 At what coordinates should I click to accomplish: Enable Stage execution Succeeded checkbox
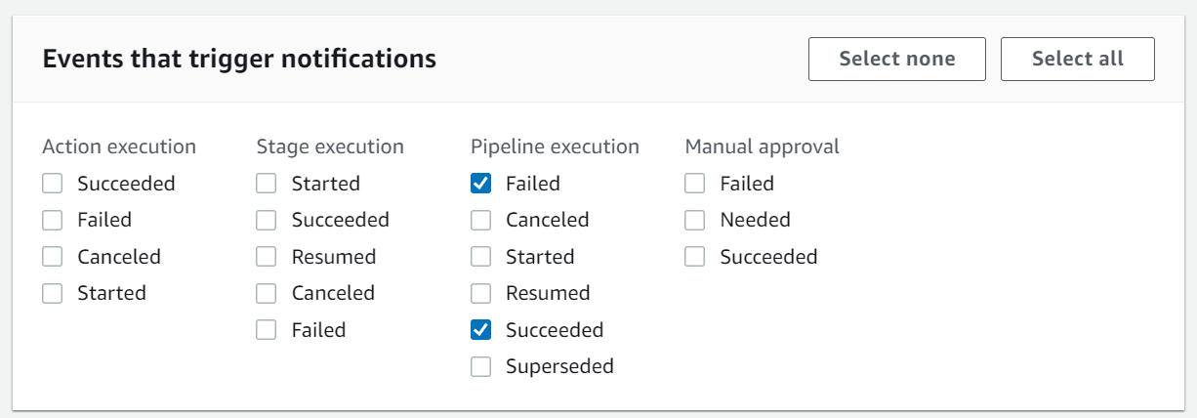point(267,220)
